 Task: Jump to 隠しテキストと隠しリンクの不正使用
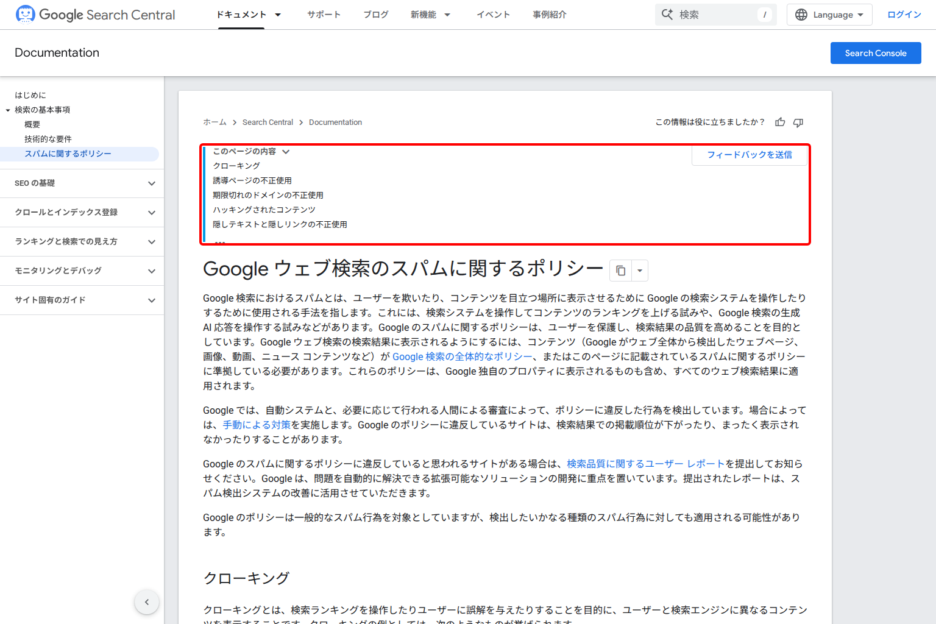280,224
